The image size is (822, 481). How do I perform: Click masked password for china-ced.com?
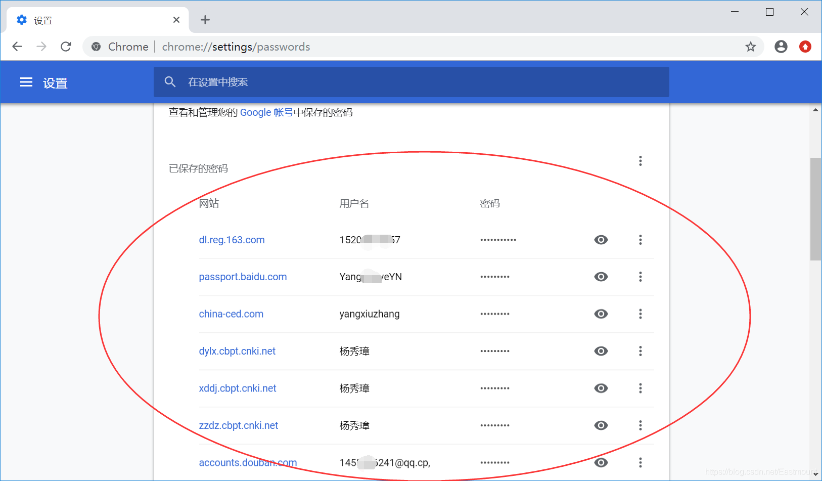point(495,314)
